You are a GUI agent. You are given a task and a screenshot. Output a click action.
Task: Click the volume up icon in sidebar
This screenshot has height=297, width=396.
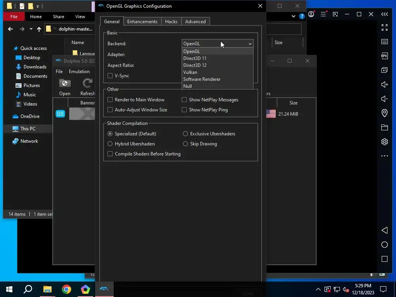point(384,84)
